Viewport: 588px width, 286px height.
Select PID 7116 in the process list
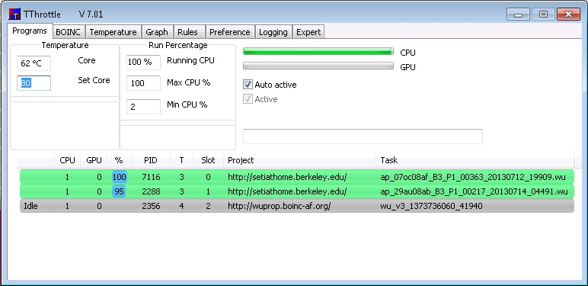coord(151,177)
